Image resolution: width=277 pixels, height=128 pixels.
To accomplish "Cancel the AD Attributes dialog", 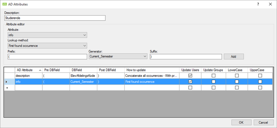I will 263,122.
